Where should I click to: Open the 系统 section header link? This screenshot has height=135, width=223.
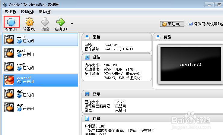tap(96, 57)
